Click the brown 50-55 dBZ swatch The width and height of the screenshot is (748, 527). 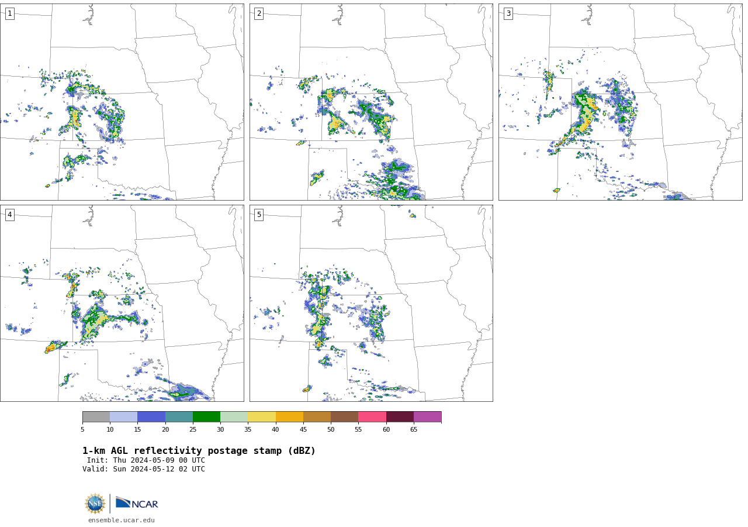[x=344, y=416]
